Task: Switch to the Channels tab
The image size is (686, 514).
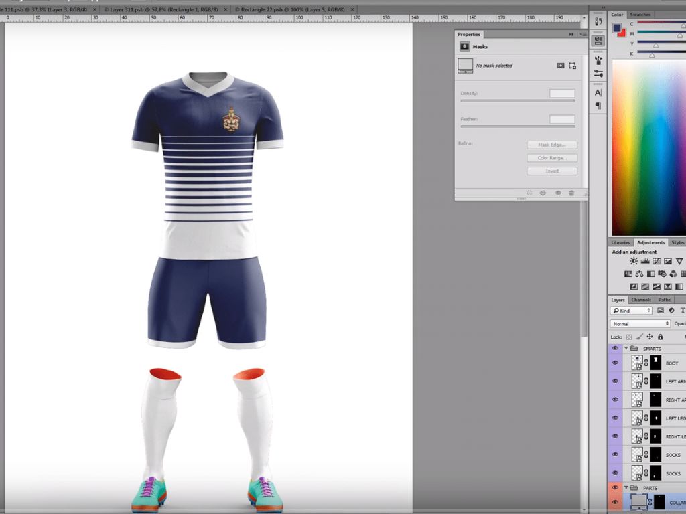Action: point(641,300)
